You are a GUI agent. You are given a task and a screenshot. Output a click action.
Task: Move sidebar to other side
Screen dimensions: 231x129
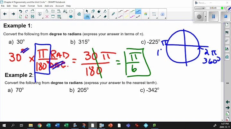pyautogui.click(x=227, y=83)
